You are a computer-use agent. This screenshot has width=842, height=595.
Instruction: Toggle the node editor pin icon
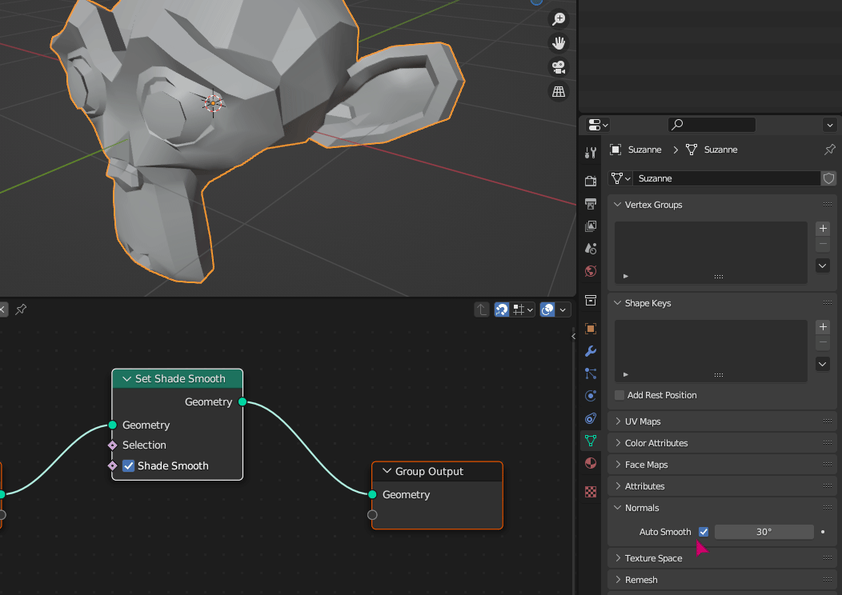point(21,309)
